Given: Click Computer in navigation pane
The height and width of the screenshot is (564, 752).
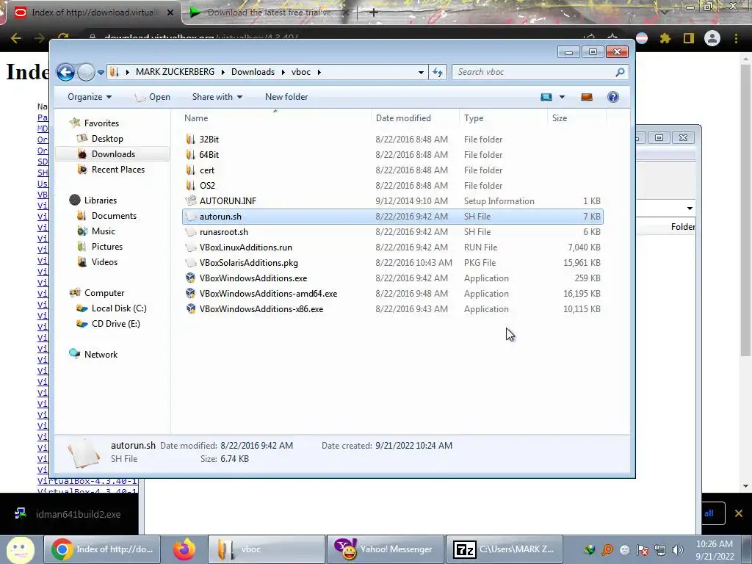Looking at the screenshot, I should [x=104, y=293].
